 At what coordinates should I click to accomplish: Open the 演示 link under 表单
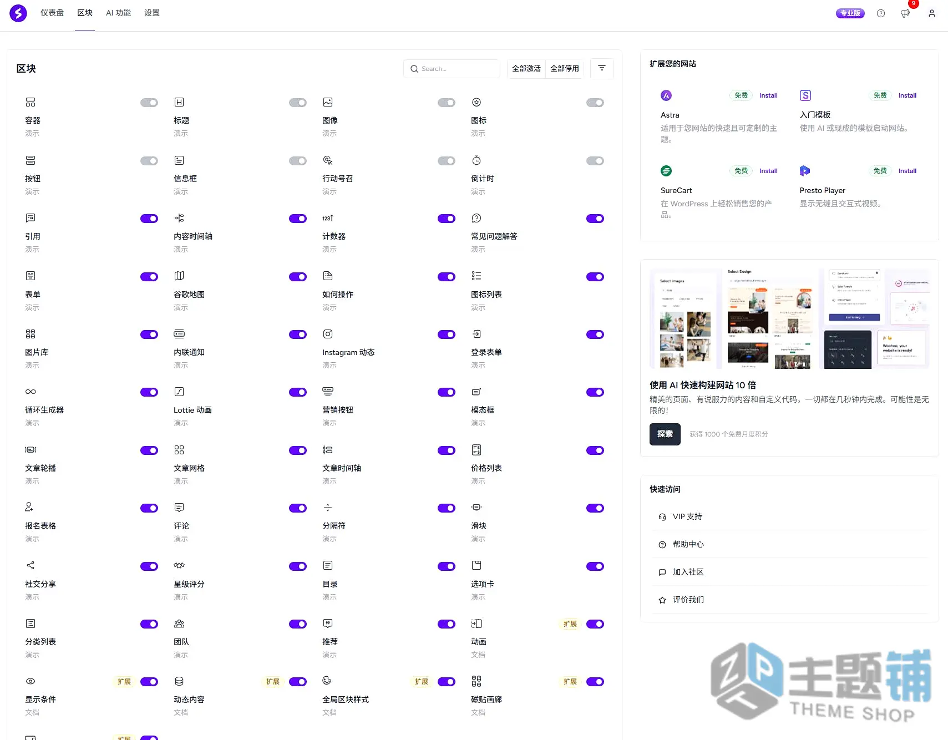(x=32, y=307)
